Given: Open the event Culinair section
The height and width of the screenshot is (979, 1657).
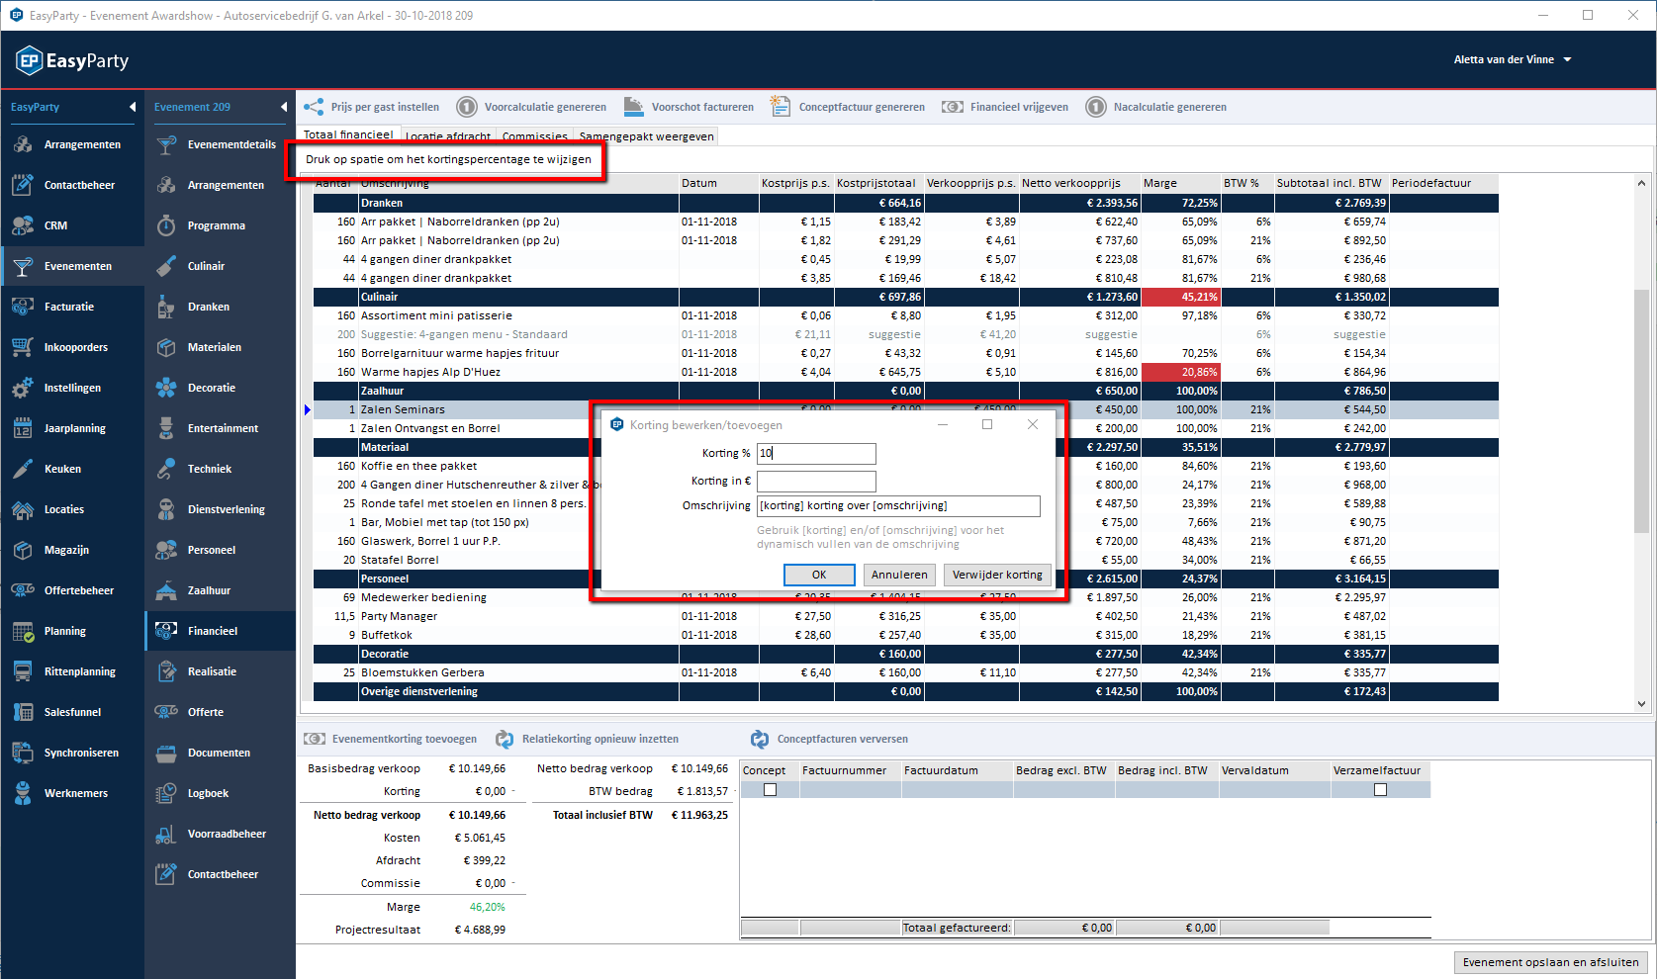Looking at the screenshot, I should (x=220, y=266).
